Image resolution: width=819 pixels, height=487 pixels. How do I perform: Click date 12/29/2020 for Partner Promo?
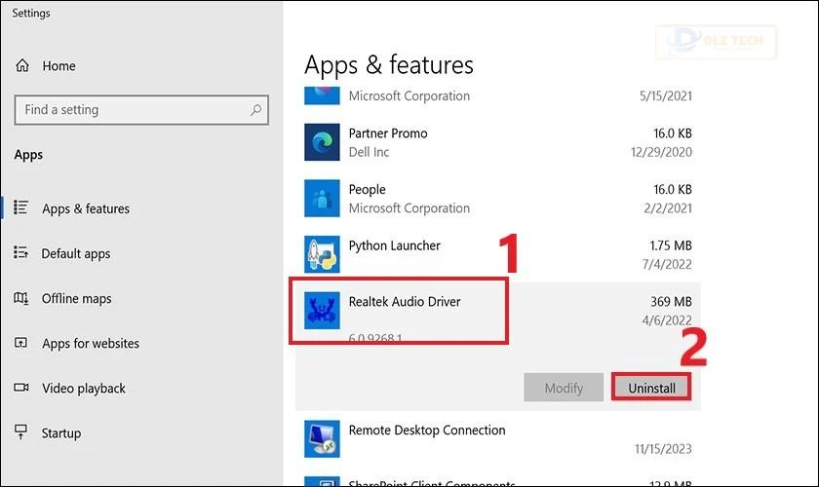point(661,152)
